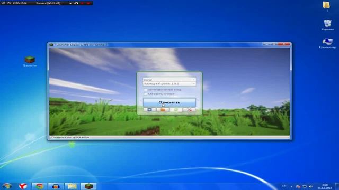
Task: Open the TLauncher desktop shortcut
Action: click(30, 61)
